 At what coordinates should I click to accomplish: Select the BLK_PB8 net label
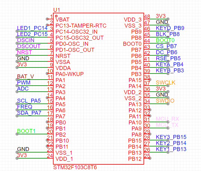coord(168,34)
